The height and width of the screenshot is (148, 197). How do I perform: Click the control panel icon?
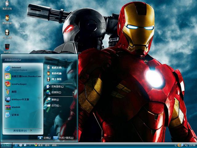pyautogui.click(x=48, y=87)
